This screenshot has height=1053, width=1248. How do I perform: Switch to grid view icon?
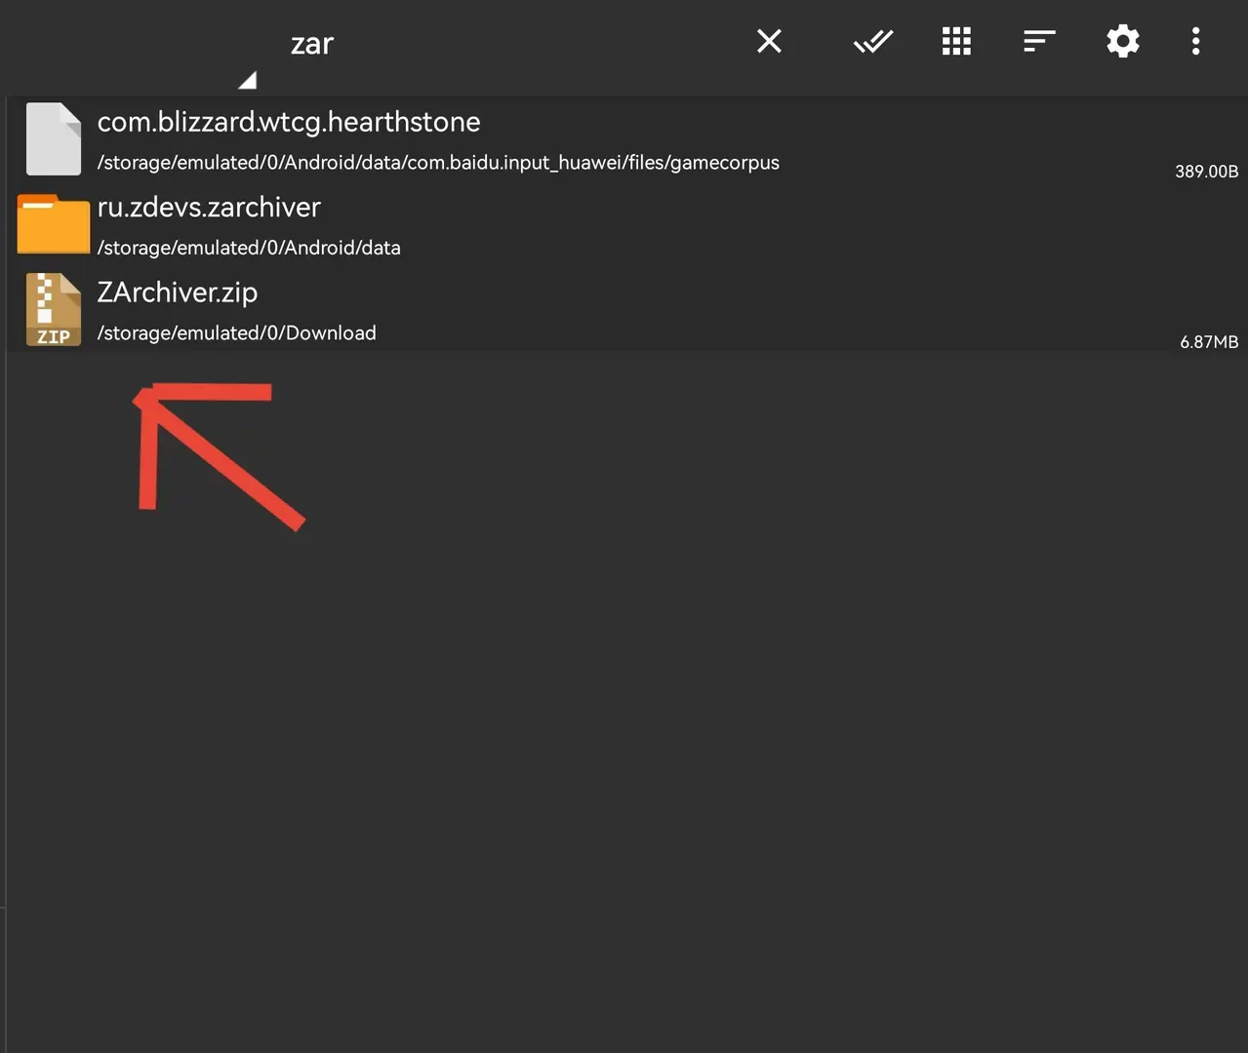[956, 41]
